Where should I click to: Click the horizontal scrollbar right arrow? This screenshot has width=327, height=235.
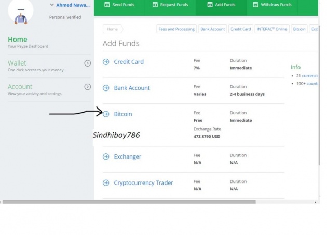[315, 202]
